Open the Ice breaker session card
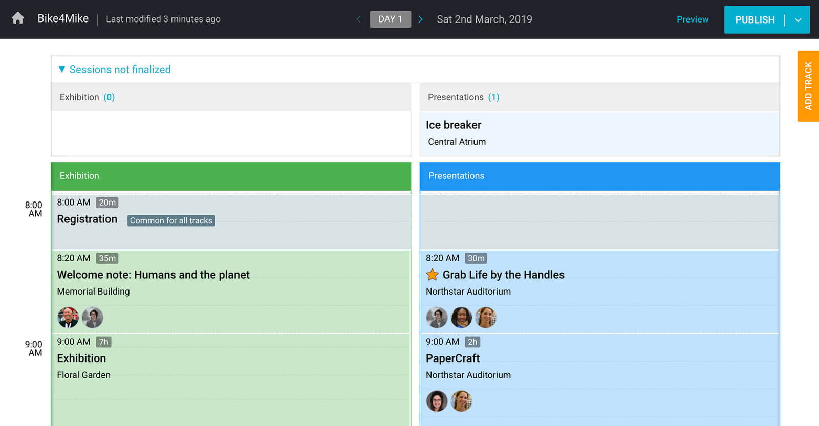819x426 pixels. pos(599,133)
